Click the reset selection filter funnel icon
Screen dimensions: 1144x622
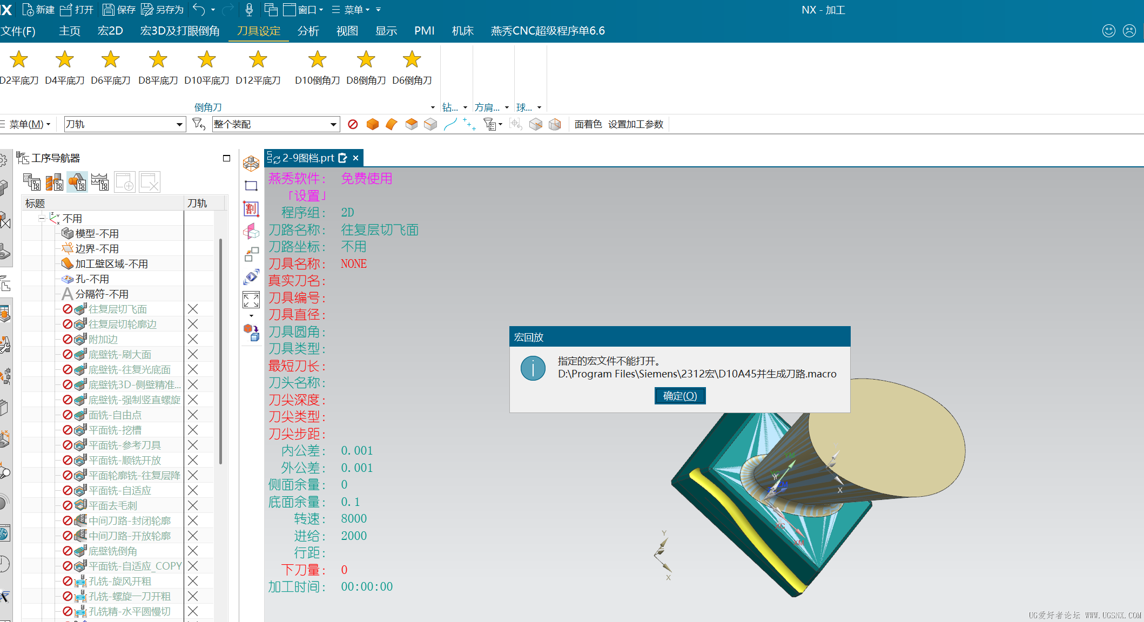click(x=198, y=124)
